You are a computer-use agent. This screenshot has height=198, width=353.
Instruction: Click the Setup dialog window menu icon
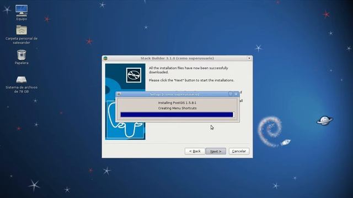pos(119,94)
